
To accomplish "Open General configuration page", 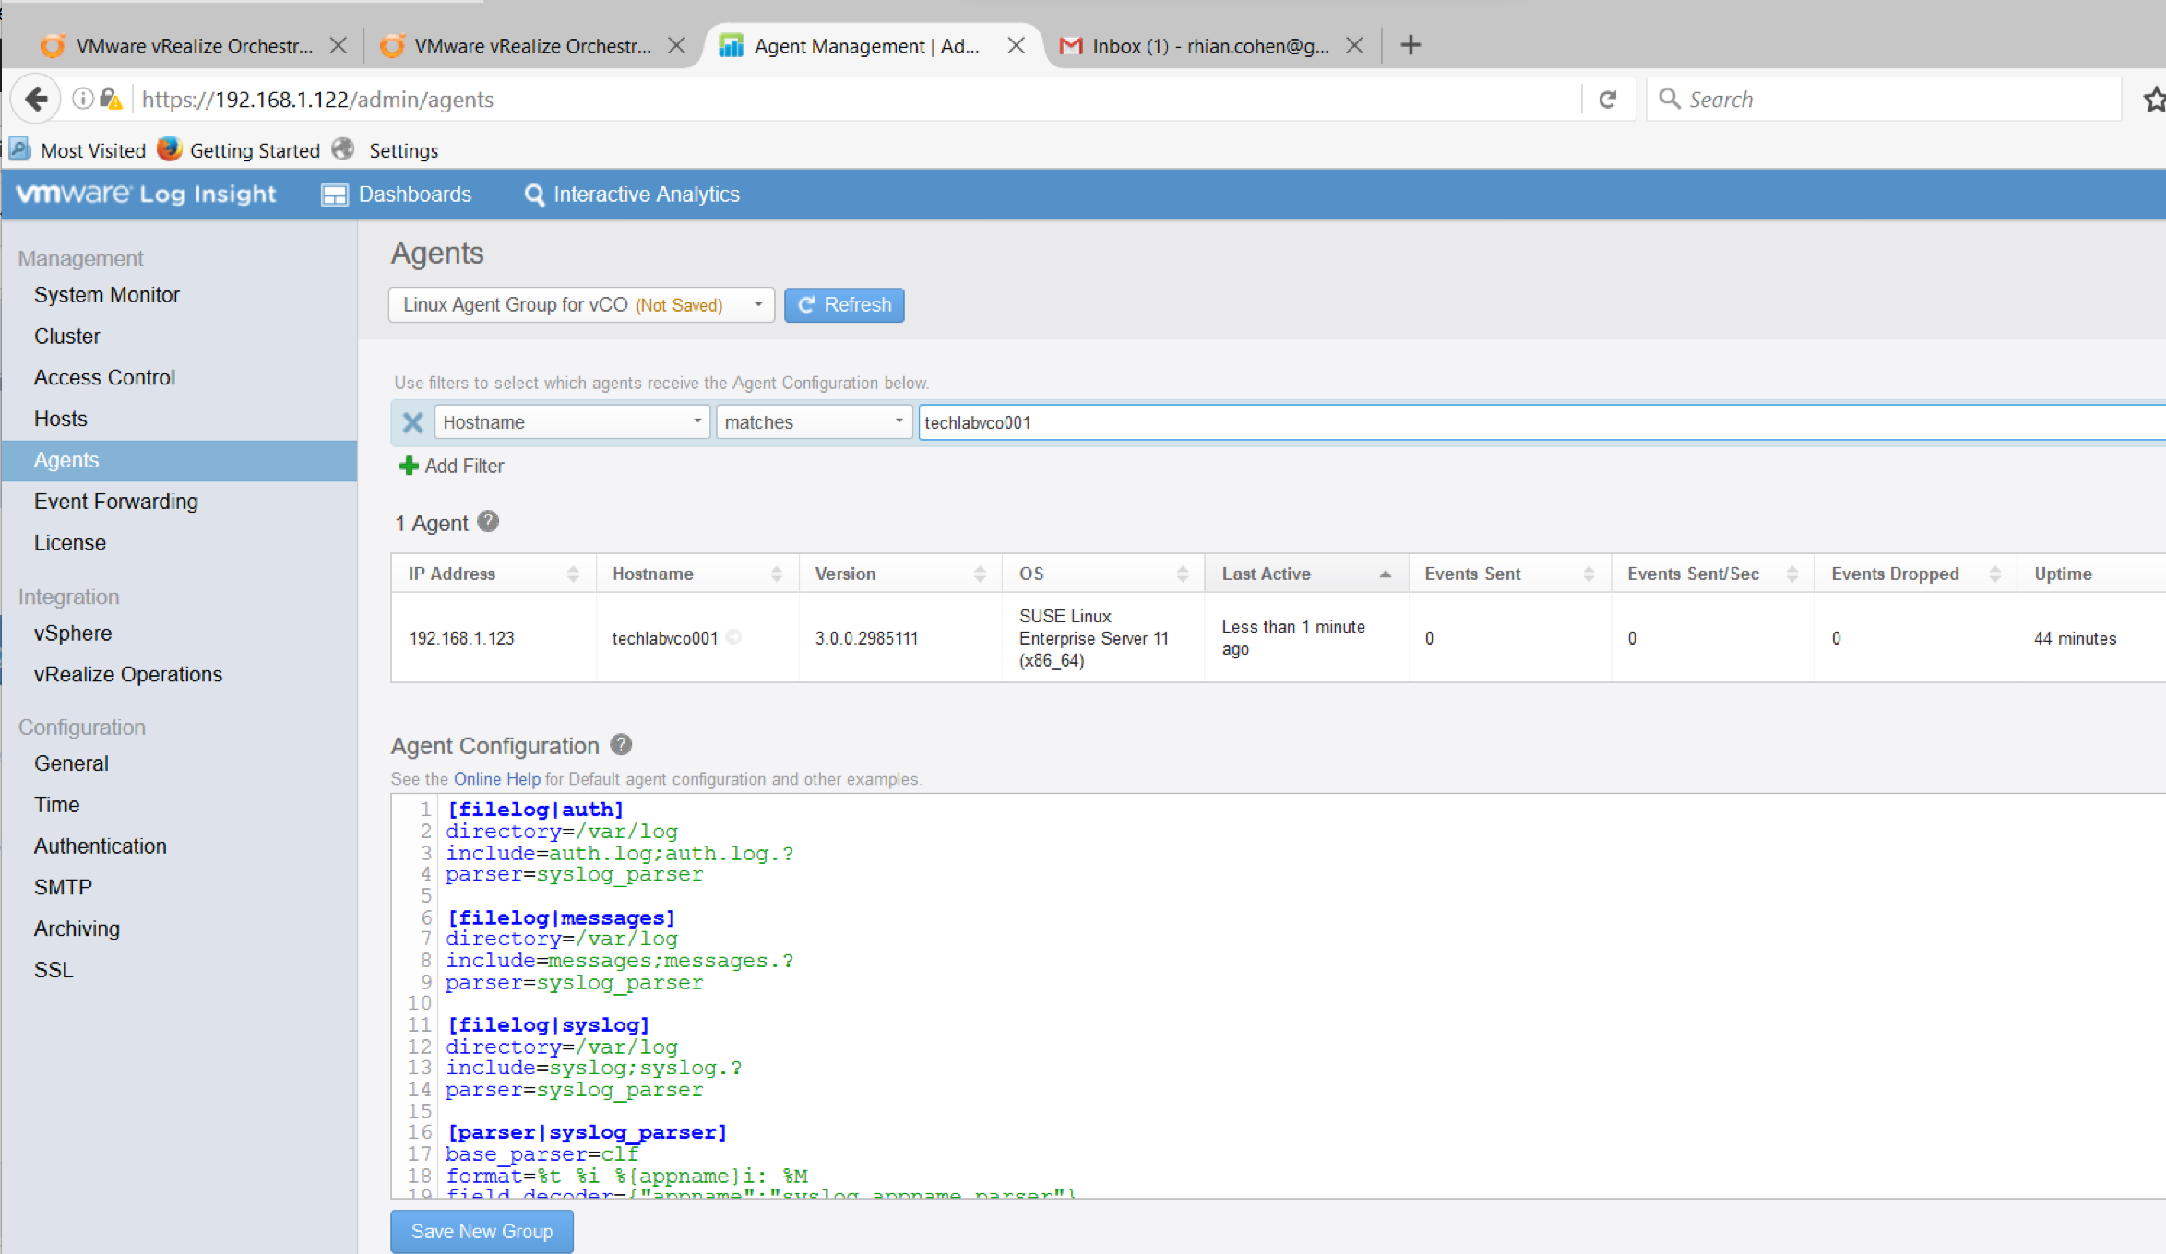I will click(x=71, y=763).
